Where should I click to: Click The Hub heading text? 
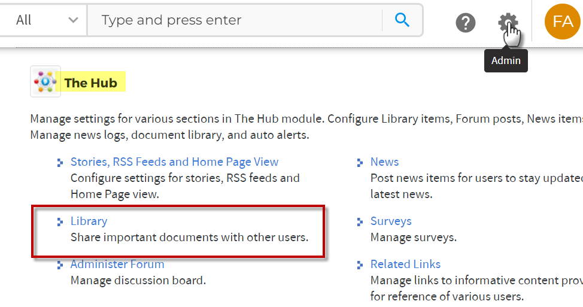pos(90,83)
